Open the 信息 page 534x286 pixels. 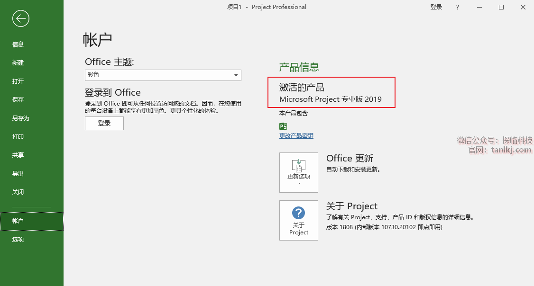(x=18, y=44)
